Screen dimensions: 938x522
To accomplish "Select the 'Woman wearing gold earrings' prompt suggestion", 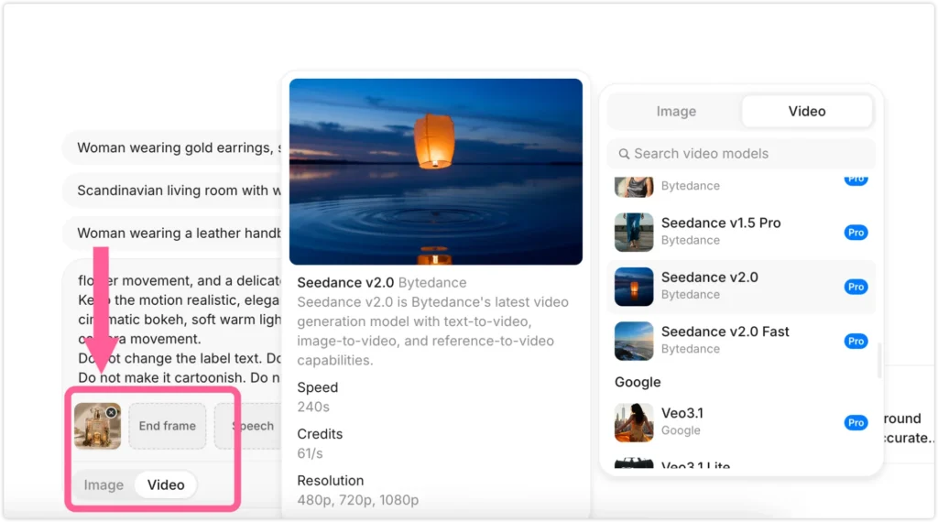I will coord(173,147).
